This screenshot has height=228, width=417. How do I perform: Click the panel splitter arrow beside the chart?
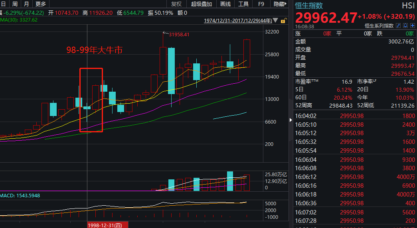pos(291,120)
